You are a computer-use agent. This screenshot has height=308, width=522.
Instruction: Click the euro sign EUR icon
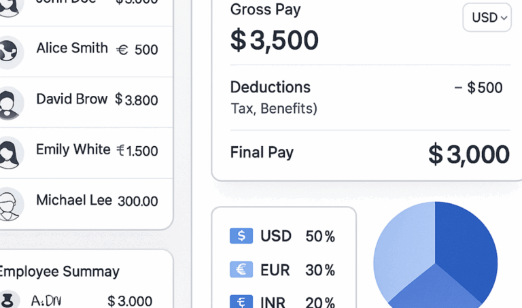(241, 269)
